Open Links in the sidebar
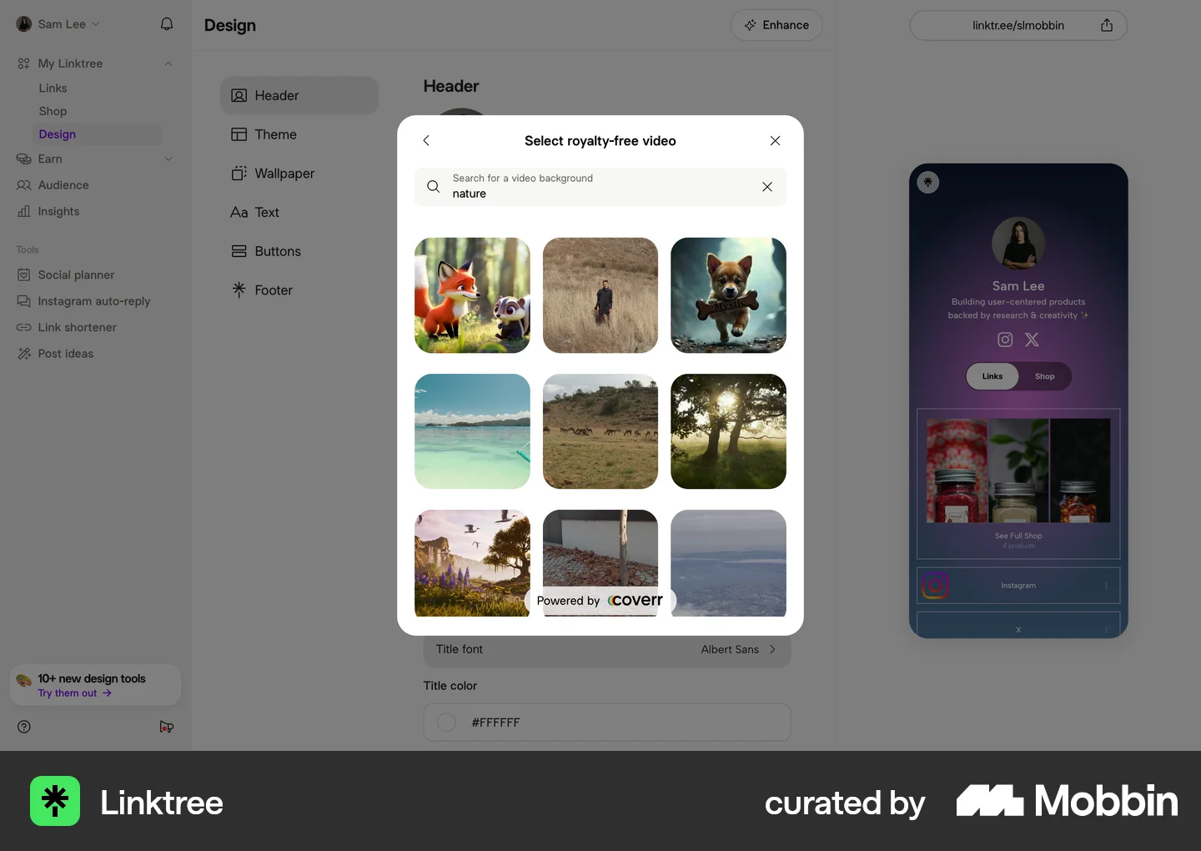The image size is (1201, 851). [53, 88]
